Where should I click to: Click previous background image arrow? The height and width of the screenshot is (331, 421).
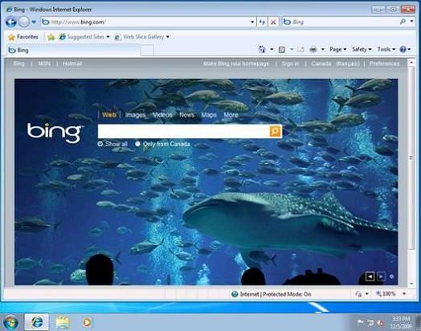pyautogui.click(x=370, y=276)
